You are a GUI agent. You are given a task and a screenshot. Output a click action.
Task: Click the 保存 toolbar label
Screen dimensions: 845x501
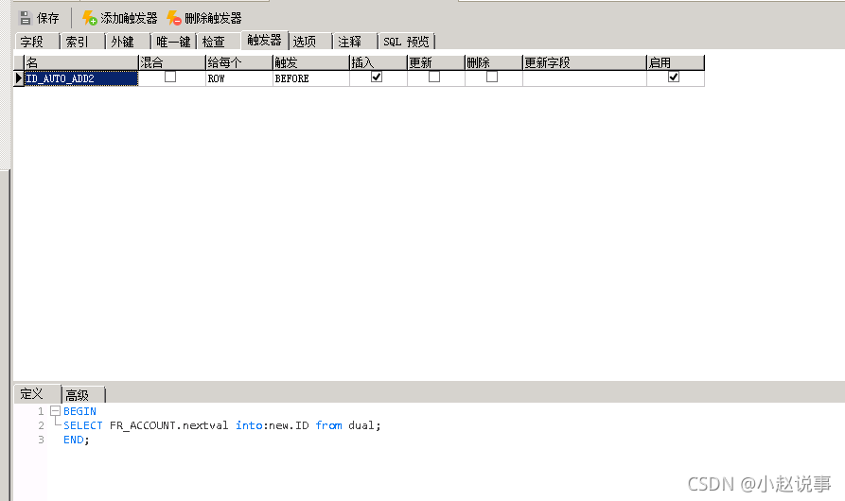(48, 18)
